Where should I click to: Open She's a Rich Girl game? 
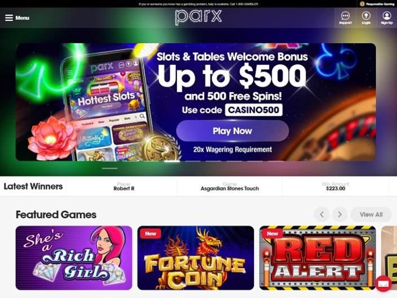click(x=74, y=258)
